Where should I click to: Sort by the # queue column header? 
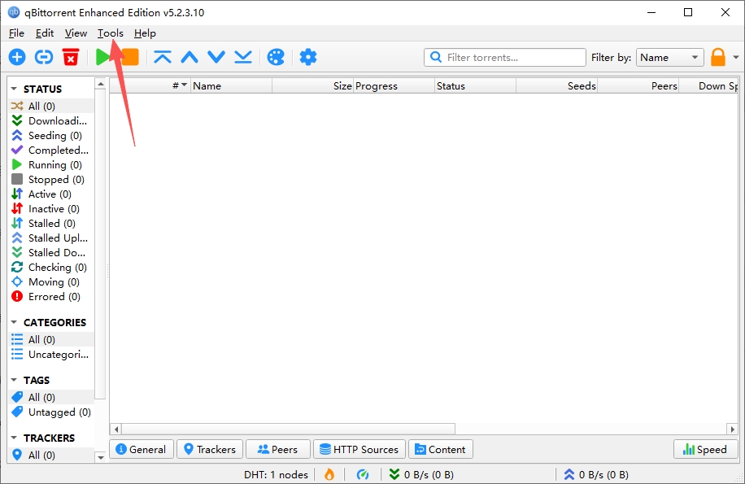tap(150, 86)
